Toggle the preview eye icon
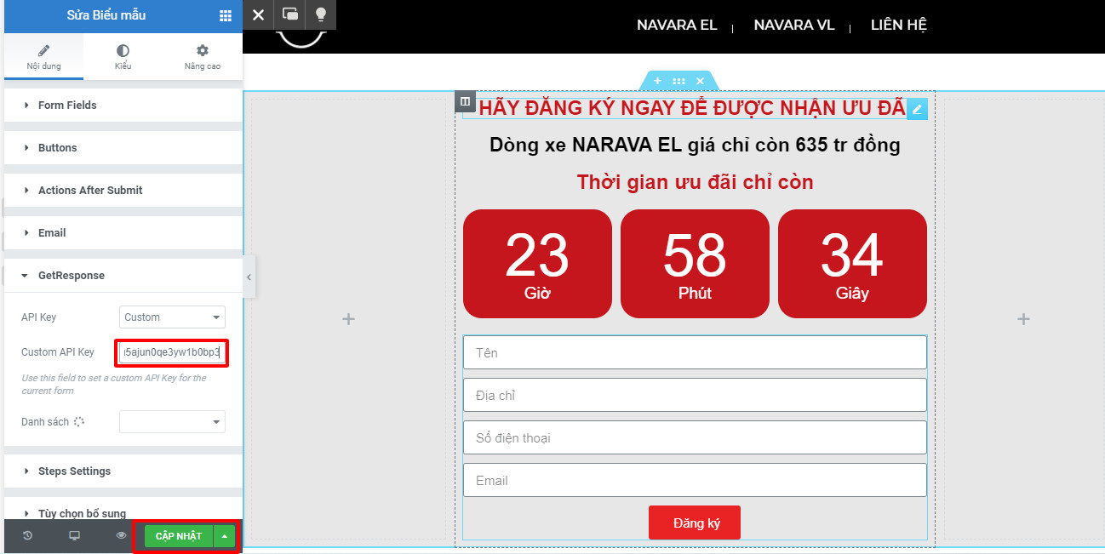This screenshot has width=1105, height=554. pos(121,536)
